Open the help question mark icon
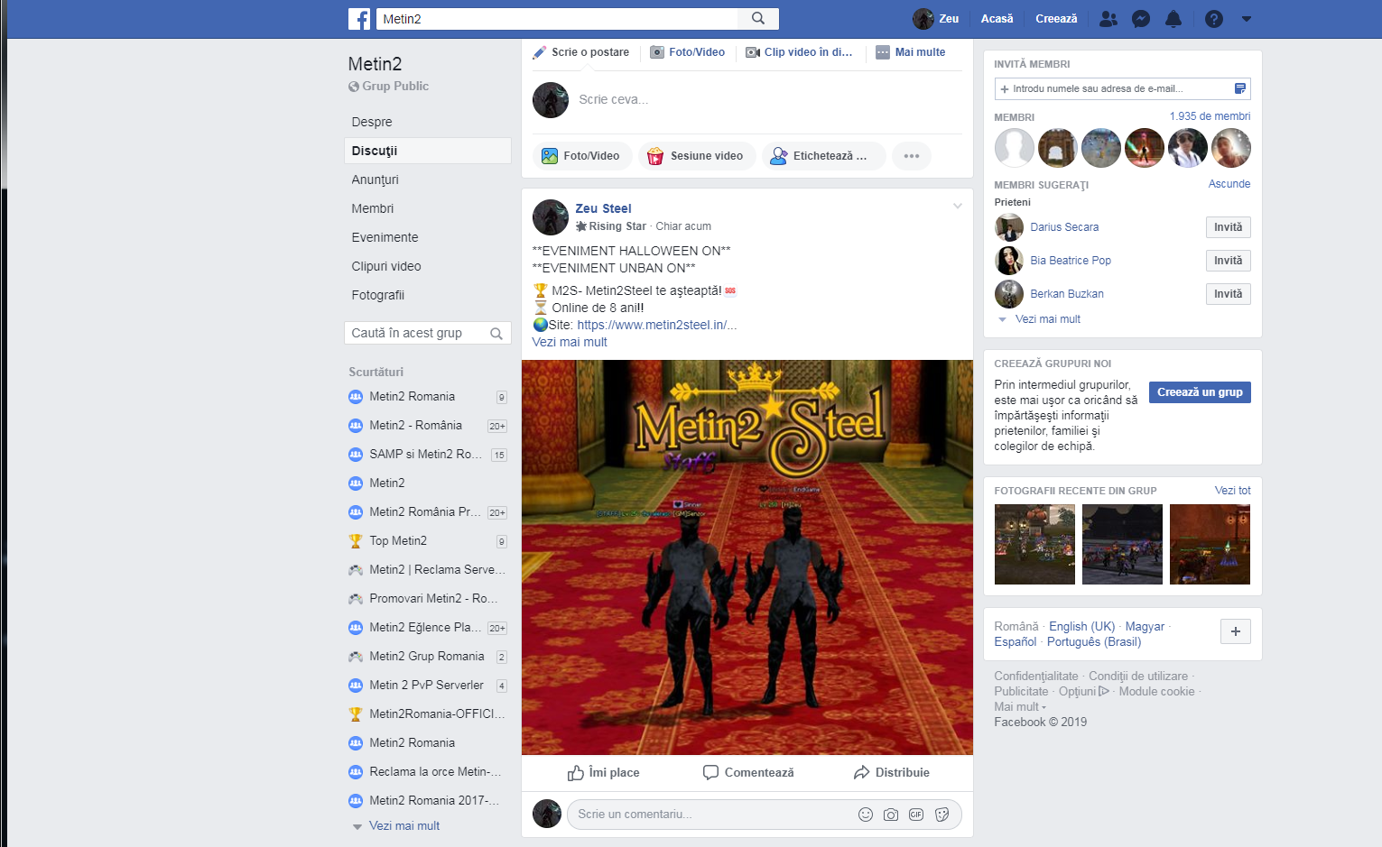The height and width of the screenshot is (847, 1382). [x=1214, y=19]
